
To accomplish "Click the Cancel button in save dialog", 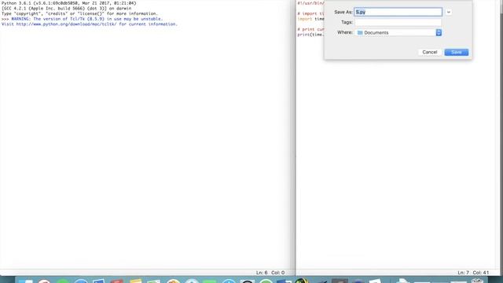I will coord(430,52).
